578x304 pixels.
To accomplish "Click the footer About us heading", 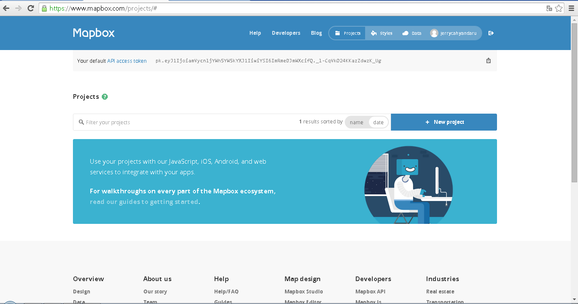I will coord(157,279).
